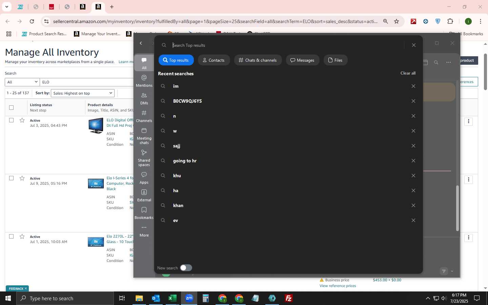The image size is (488, 305).
Task: Remove recent search 'ev'
Action: tap(413, 220)
